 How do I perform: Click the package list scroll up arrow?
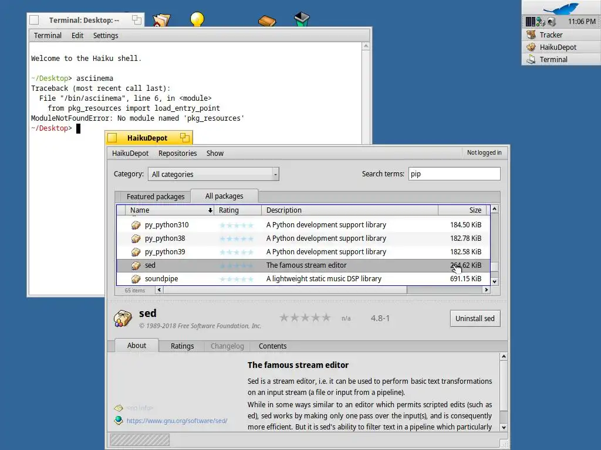pos(494,209)
